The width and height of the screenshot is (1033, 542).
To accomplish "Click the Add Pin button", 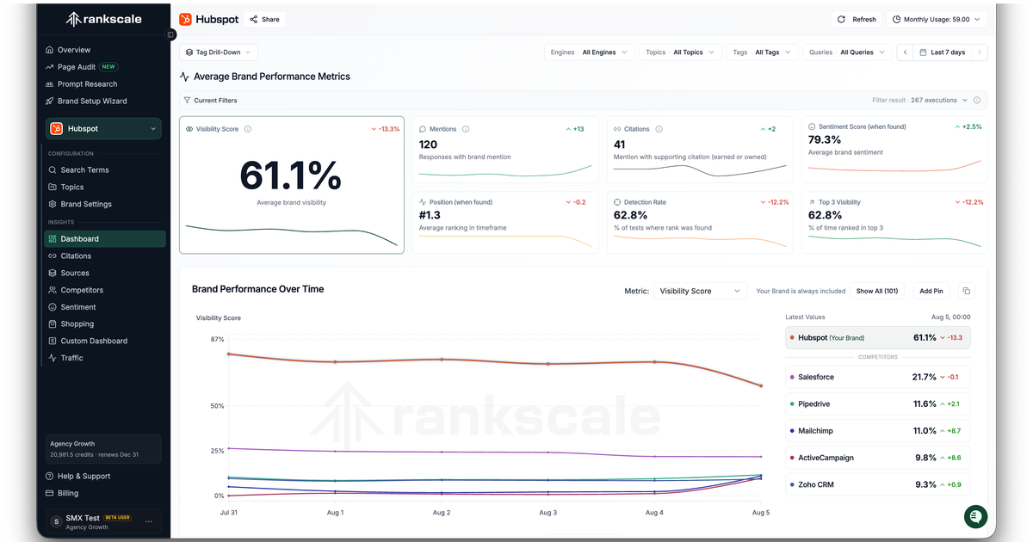I will click(931, 291).
